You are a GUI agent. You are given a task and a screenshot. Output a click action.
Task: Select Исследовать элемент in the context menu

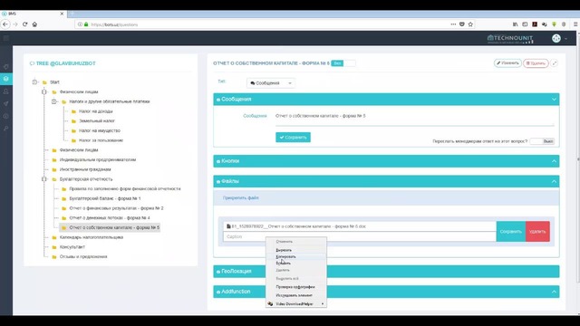click(x=294, y=295)
